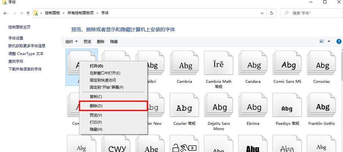Choose 删除(D) in the context menu
343x152 pixels.
coord(113,106)
